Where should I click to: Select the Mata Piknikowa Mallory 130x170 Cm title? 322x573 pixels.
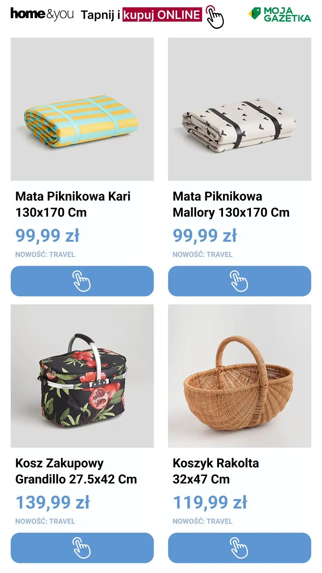[231, 204]
